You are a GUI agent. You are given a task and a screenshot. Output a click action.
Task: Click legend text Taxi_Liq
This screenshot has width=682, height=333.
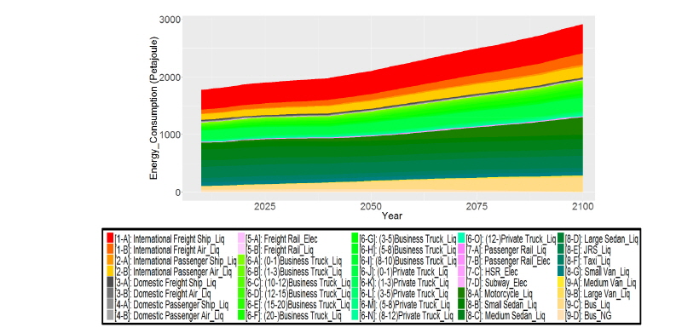click(x=597, y=261)
